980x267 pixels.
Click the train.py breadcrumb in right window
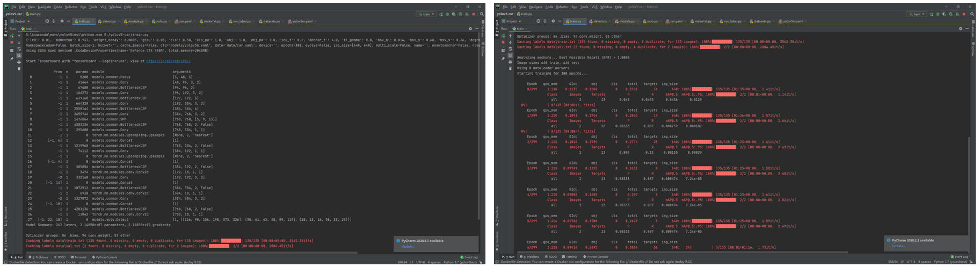[x=524, y=14]
